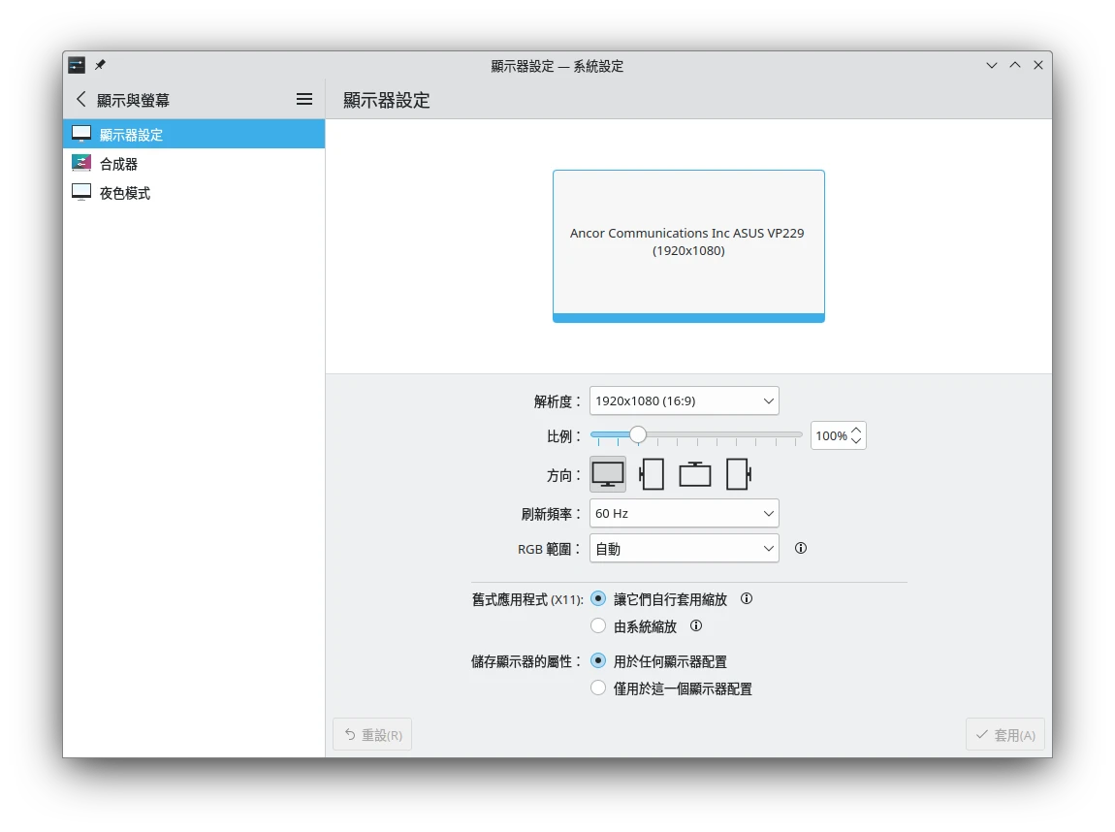Open the RGB 範圍 dropdown set to 自動
Screen dimensions: 1115x832
(x=684, y=549)
